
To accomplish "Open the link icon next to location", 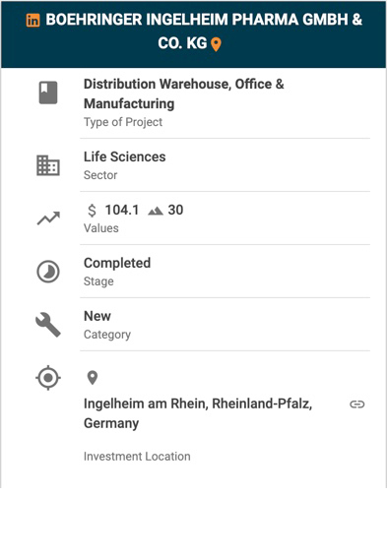I will pyautogui.click(x=357, y=404).
